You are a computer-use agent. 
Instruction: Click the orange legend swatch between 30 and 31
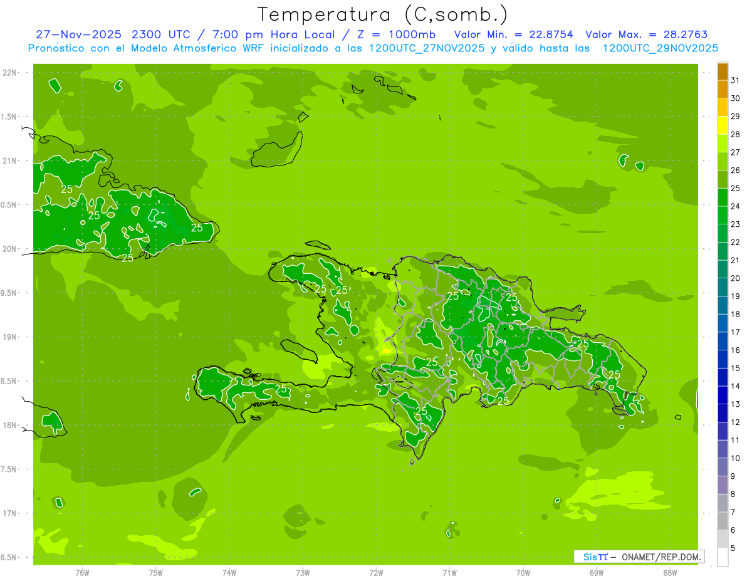[723, 90]
